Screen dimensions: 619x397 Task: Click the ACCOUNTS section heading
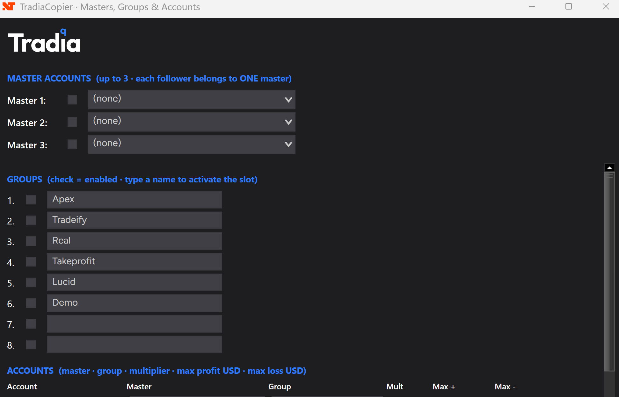click(x=157, y=371)
